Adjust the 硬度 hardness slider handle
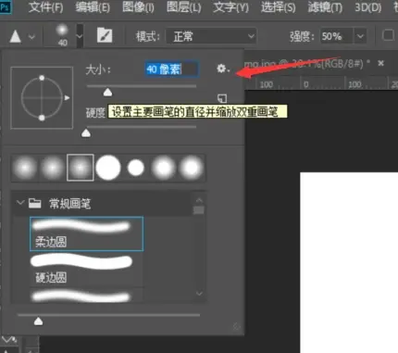 click(x=86, y=132)
